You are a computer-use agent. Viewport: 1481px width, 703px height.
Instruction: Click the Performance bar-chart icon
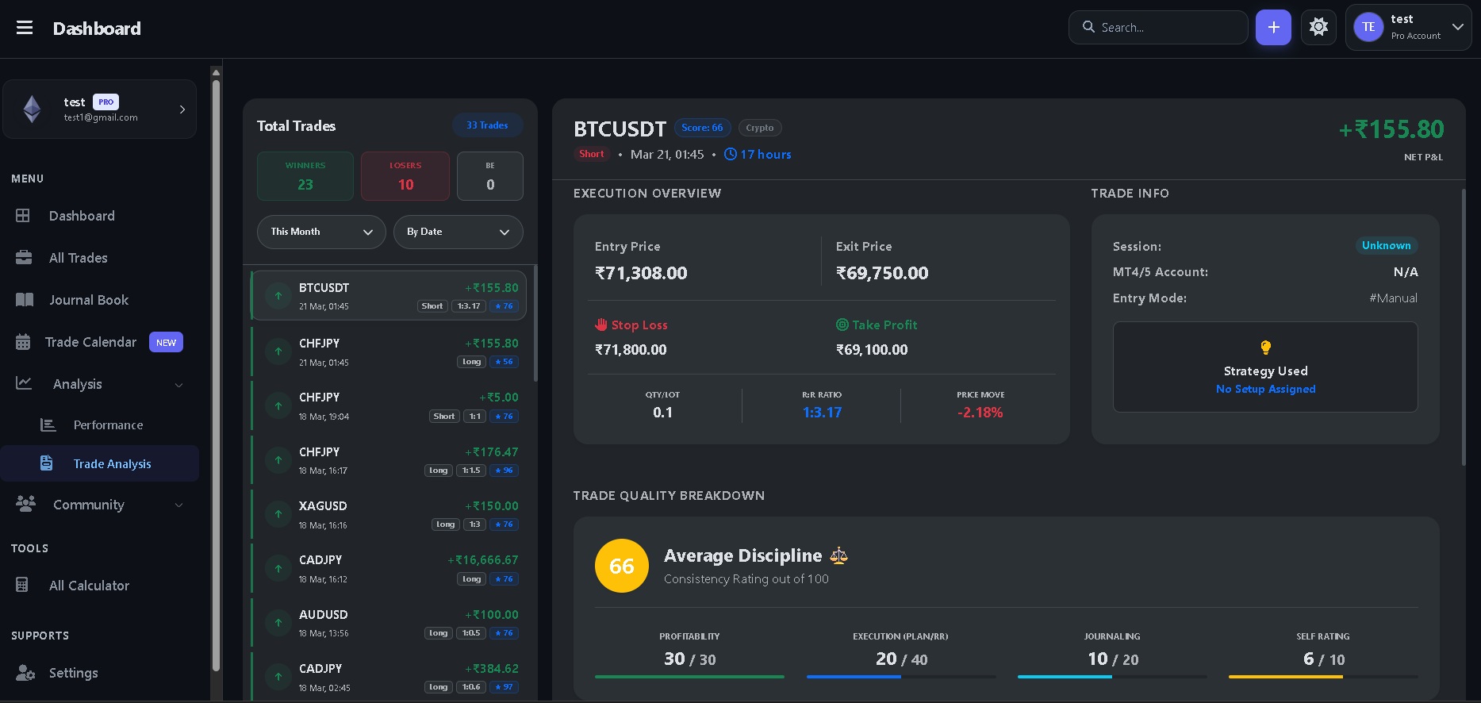pyautogui.click(x=48, y=425)
